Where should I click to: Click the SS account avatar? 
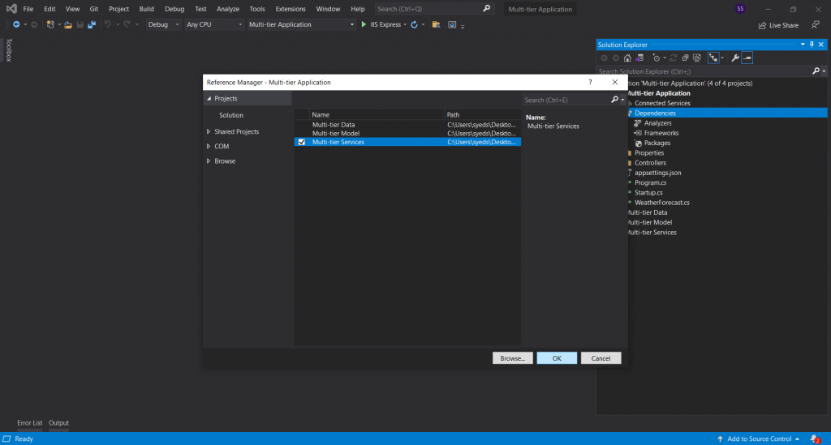[740, 8]
